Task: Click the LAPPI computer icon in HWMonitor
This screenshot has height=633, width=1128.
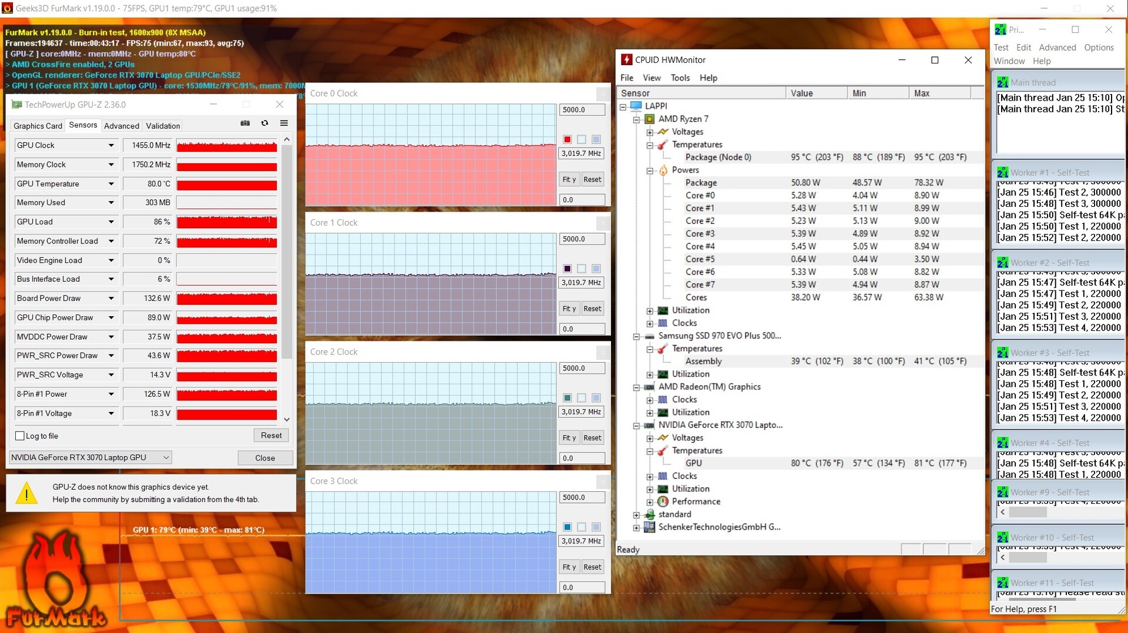Action: click(636, 106)
